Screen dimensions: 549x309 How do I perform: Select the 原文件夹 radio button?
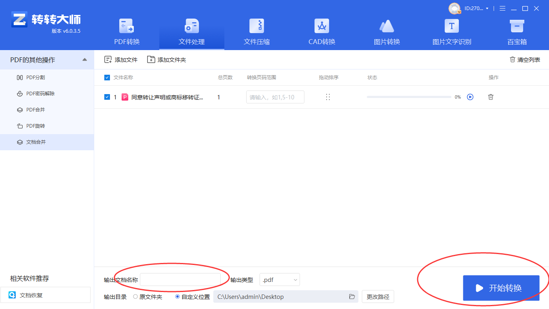coord(135,296)
